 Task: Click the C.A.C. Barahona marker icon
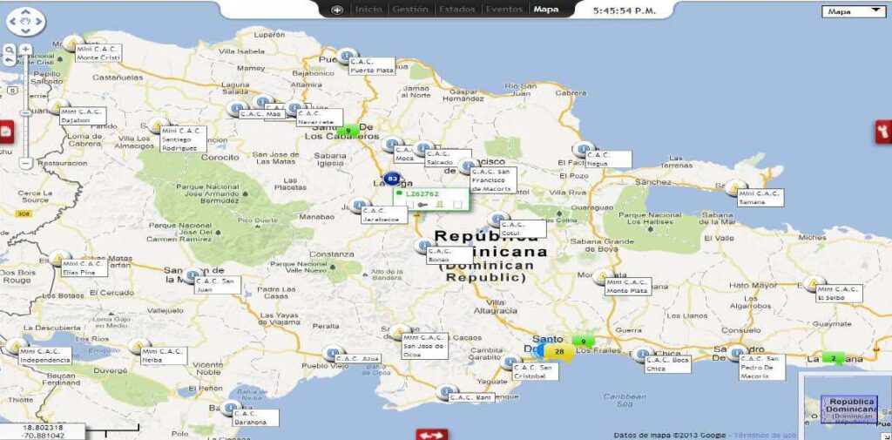pos(230,408)
